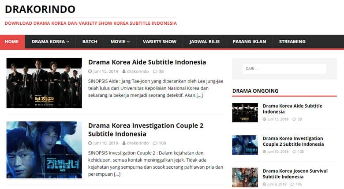Image resolution: width=344 pixels, height=189 pixels.
Task: Click the comment bubble icon on Aide post
Action: click(155, 72)
